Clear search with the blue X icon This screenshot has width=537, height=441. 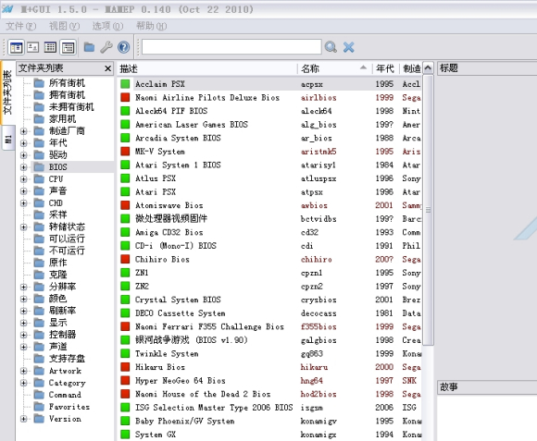(x=349, y=47)
